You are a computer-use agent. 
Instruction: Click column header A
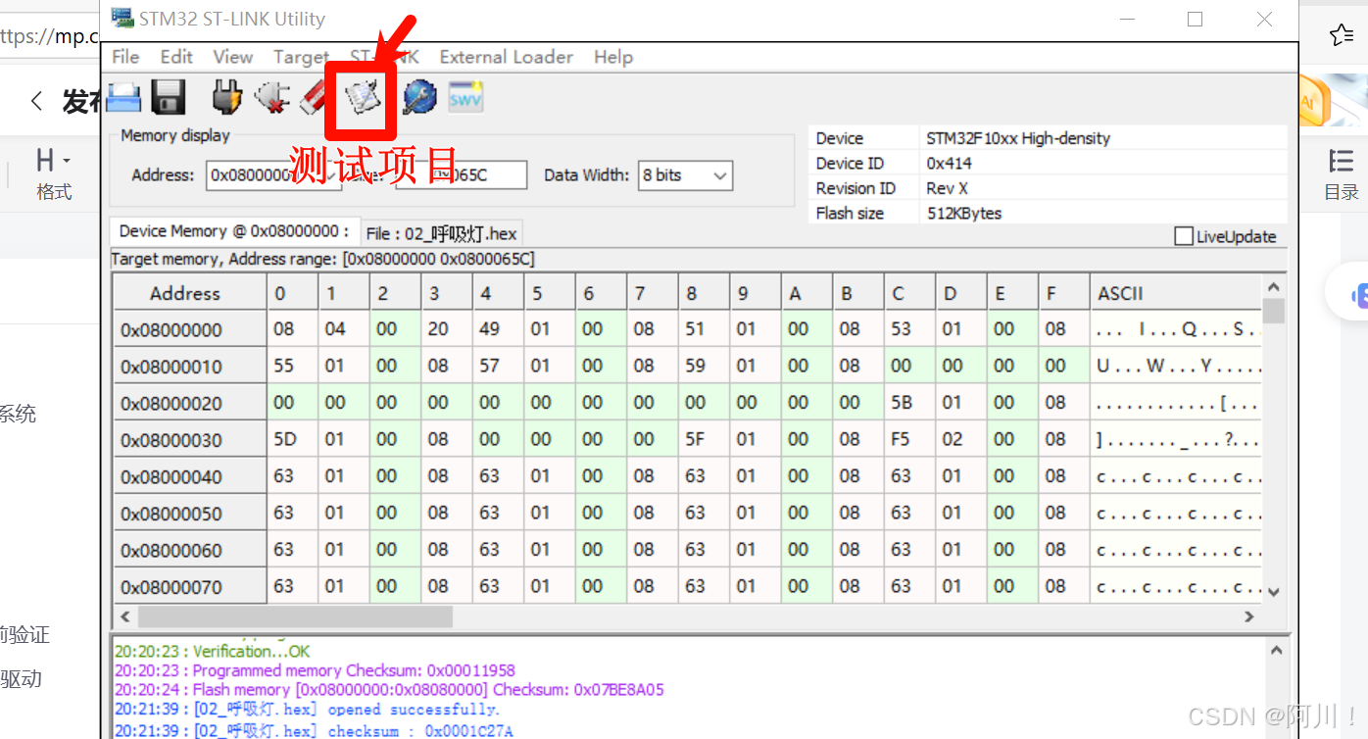click(x=806, y=293)
